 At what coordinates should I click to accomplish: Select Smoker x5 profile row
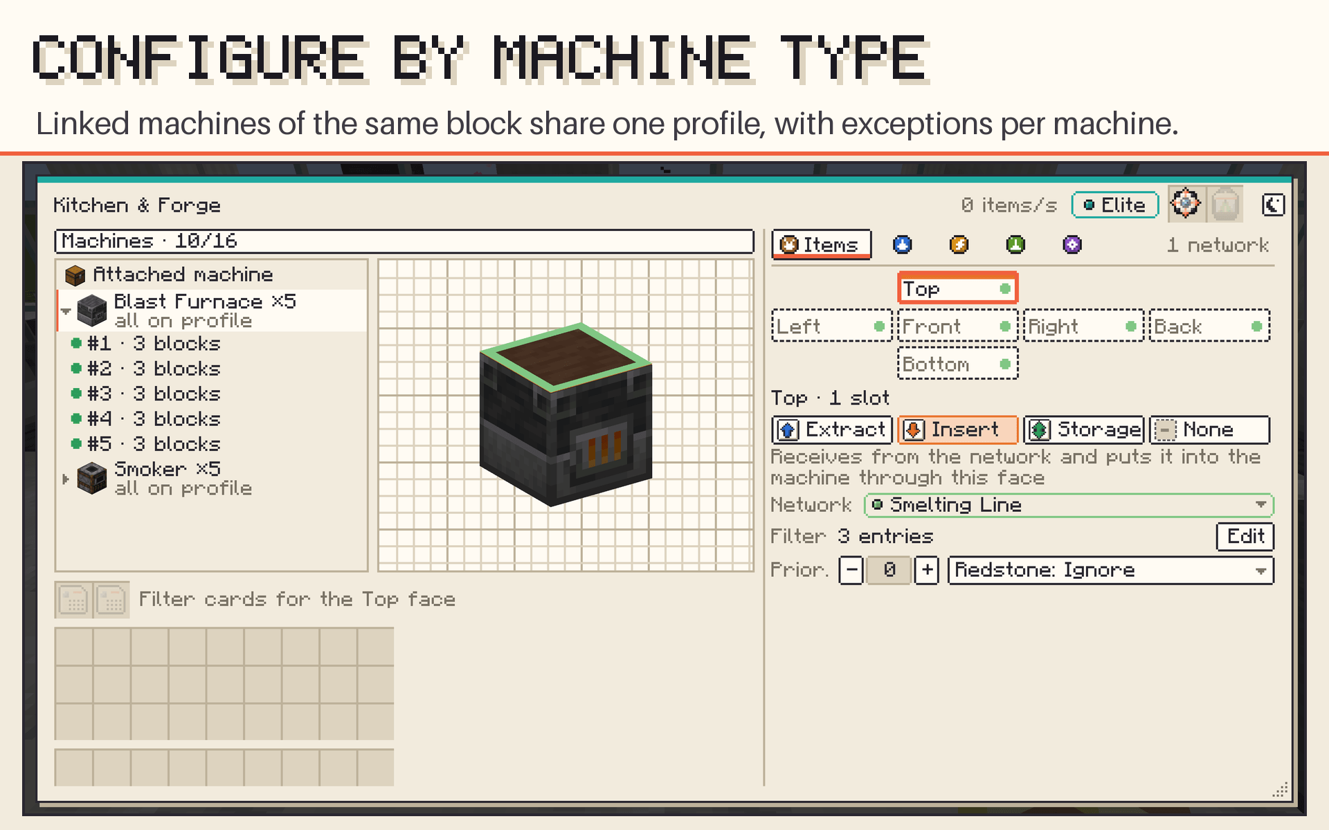click(212, 478)
